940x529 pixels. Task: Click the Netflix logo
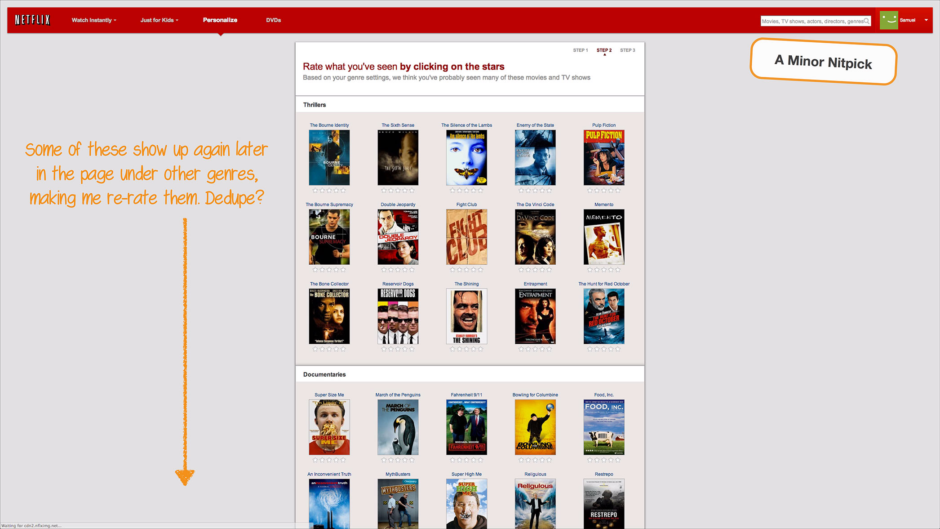tap(32, 20)
